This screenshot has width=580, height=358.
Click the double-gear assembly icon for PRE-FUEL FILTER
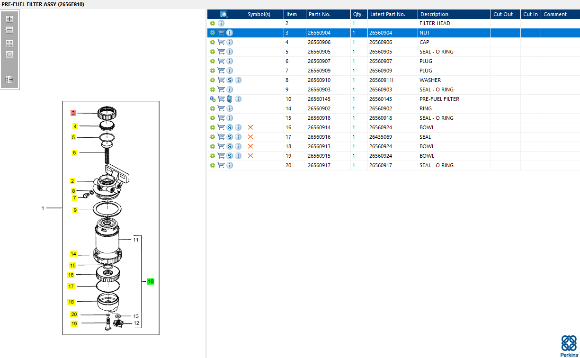point(213,99)
